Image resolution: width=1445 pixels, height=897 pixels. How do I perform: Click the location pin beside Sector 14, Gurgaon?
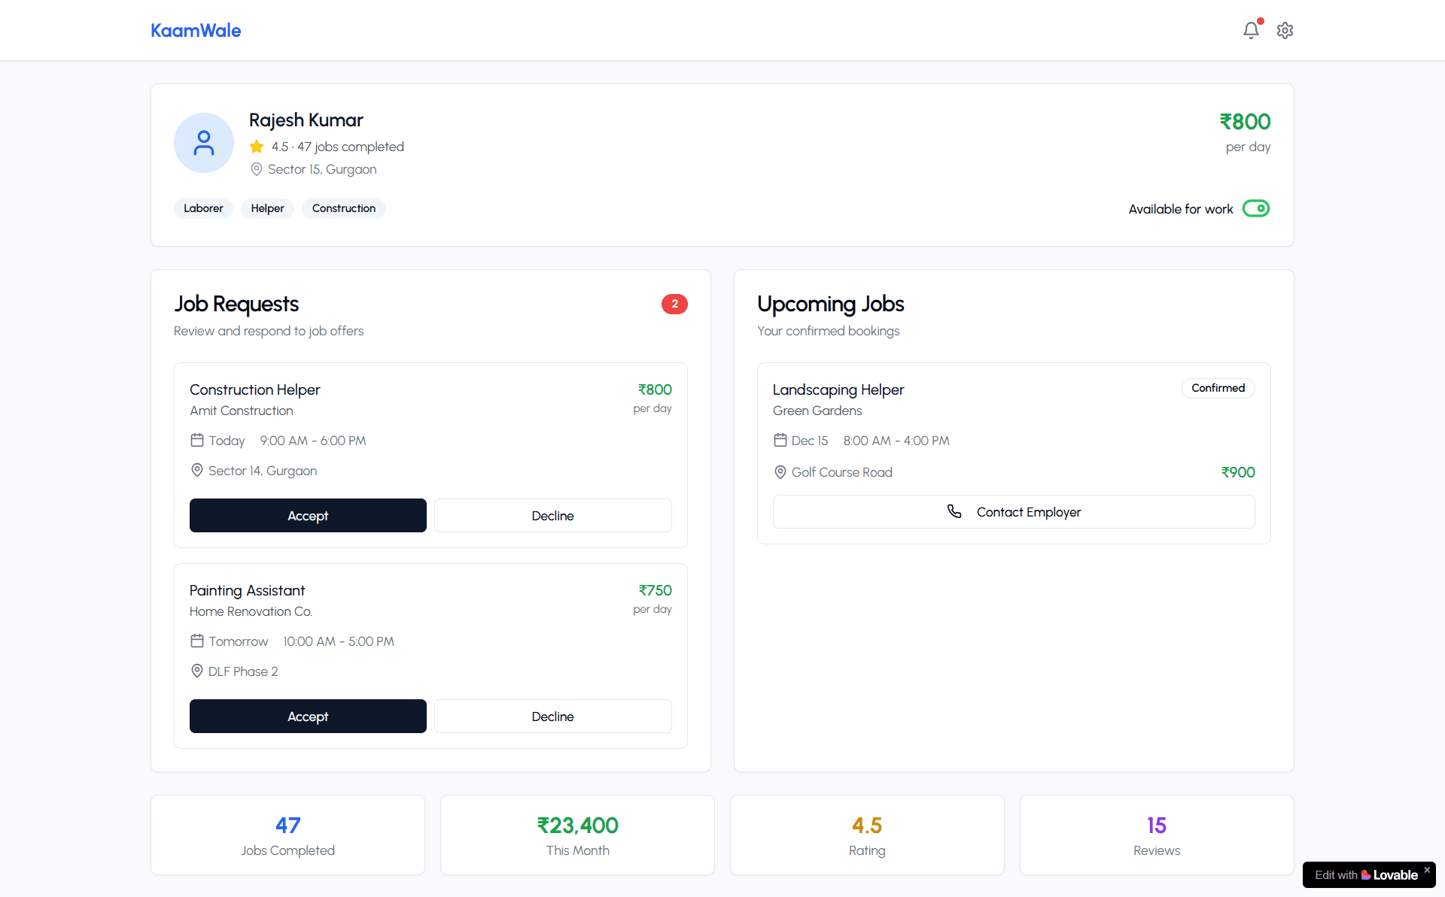click(197, 470)
